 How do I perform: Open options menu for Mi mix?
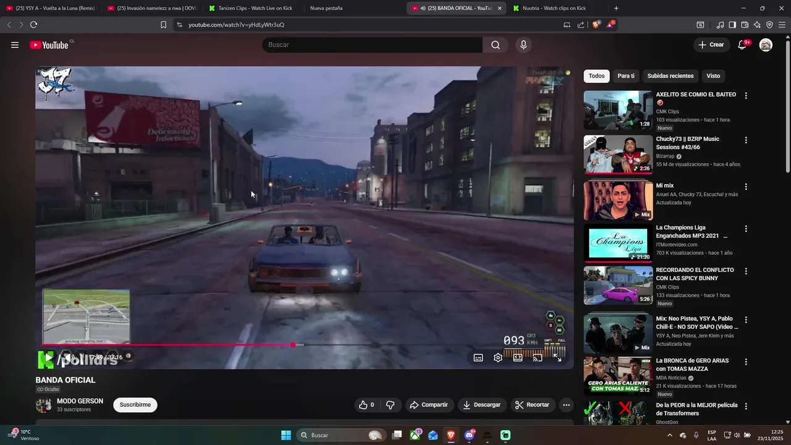pos(746,187)
